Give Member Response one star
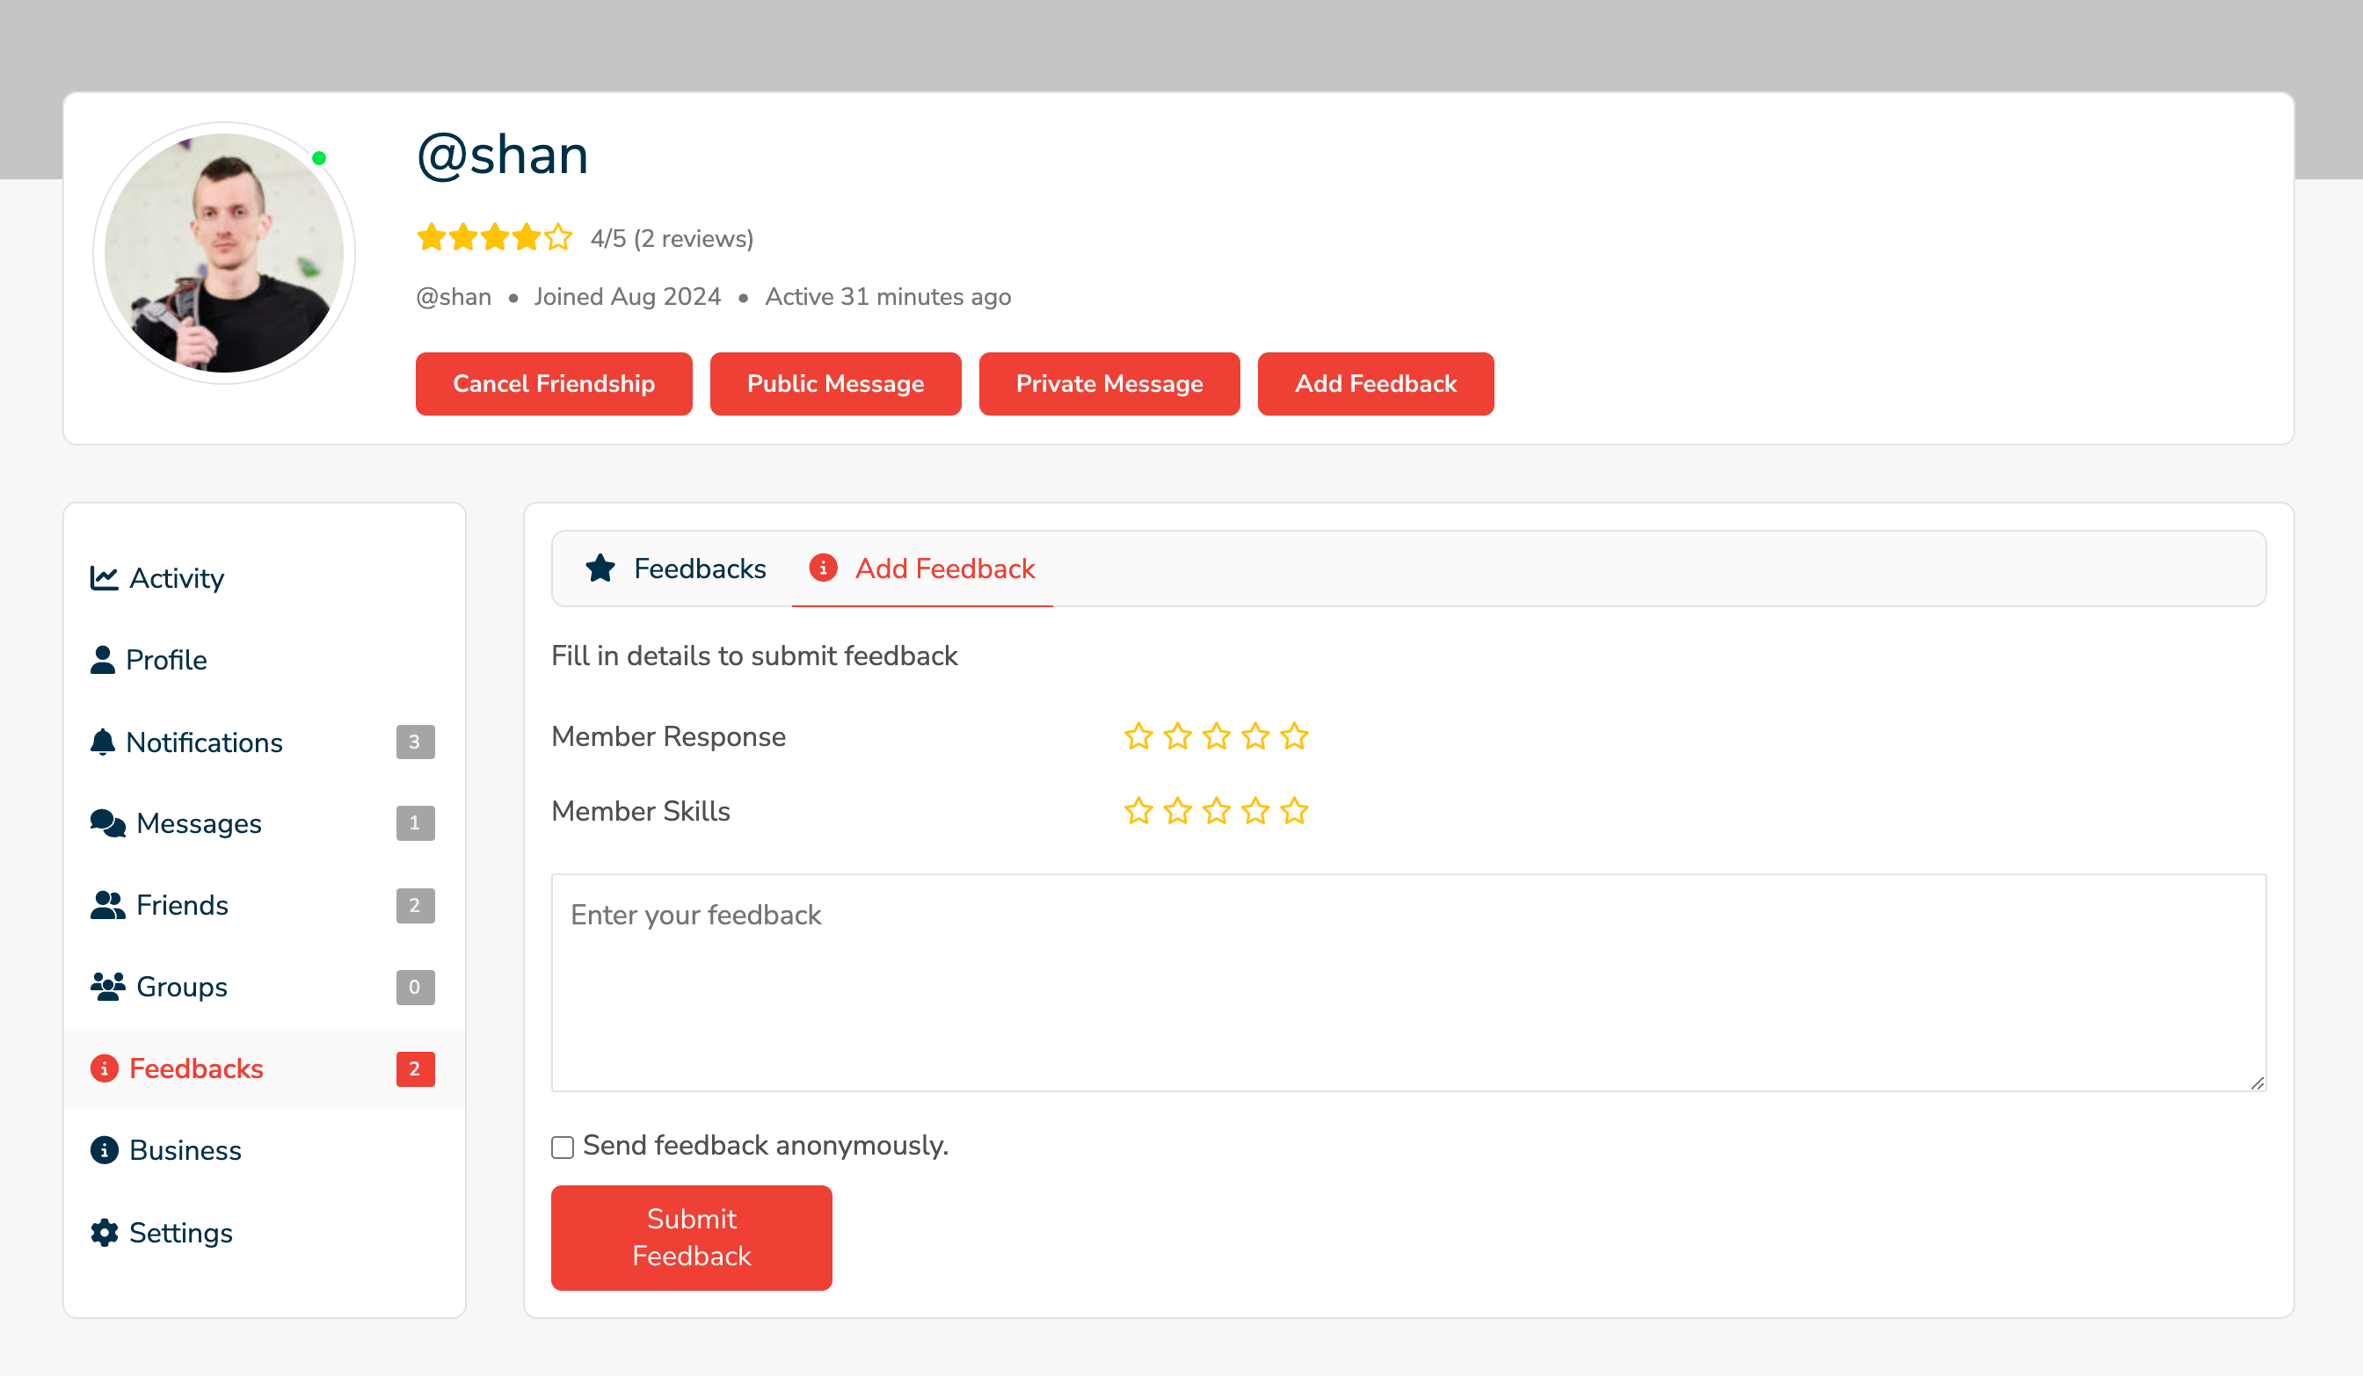 click(x=1138, y=736)
